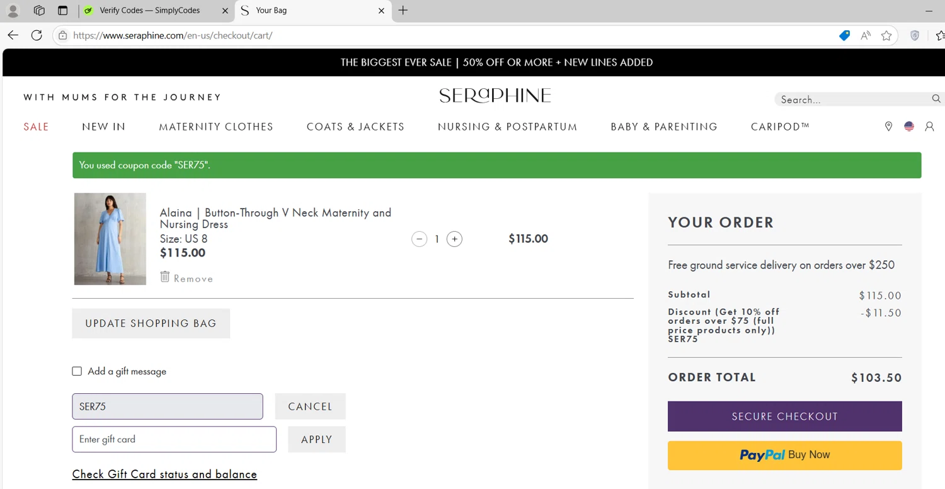This screenshot has height=489, width=945.
Task: Click the Size: US 8 text
Action: point(183,239)
